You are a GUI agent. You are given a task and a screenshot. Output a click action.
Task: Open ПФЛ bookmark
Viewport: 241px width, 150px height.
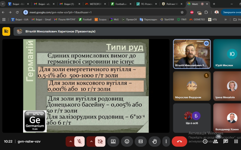click(182, 19)
